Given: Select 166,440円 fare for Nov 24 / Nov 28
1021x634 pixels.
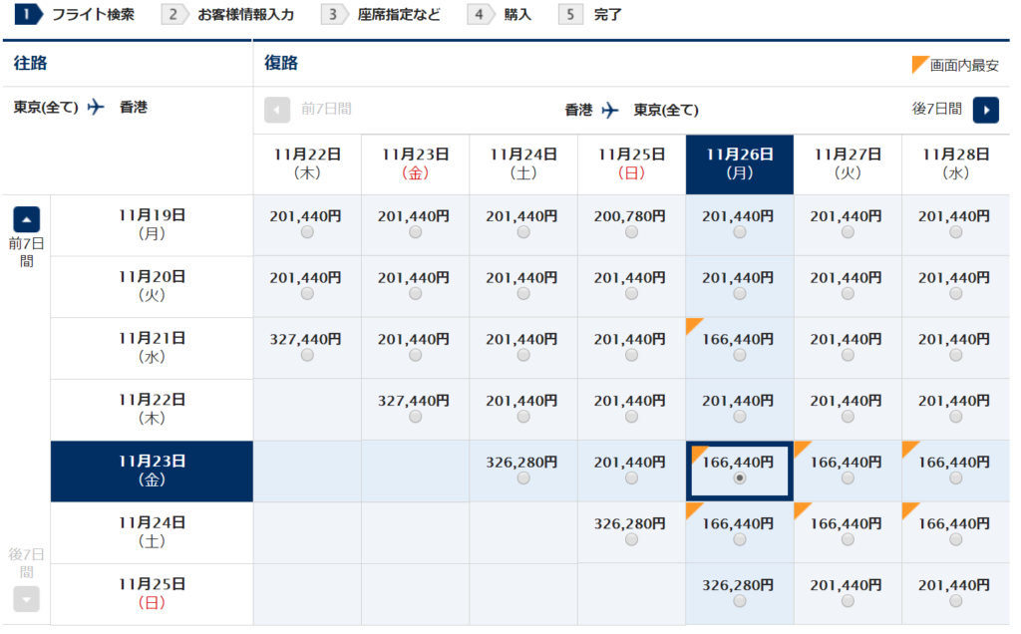Looking at the screenshot, I should click(955, 539).
